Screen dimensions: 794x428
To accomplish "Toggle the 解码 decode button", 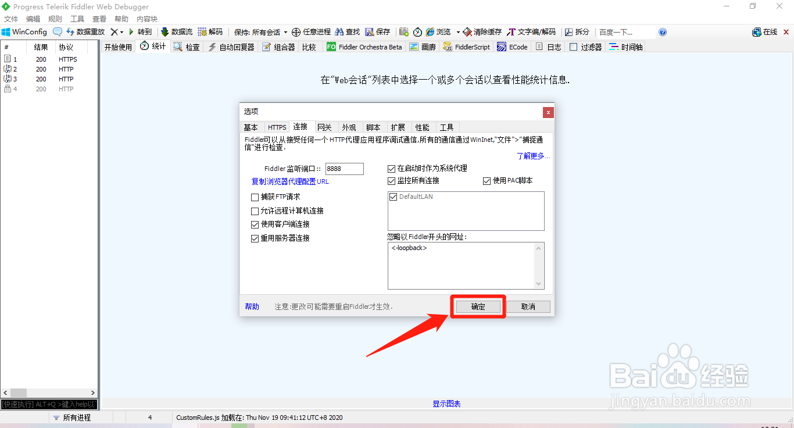I will (210, 32).
